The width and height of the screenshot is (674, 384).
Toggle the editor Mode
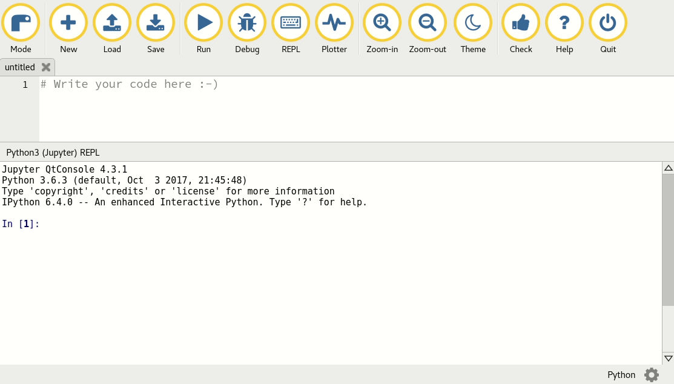click(x=21, y=22)
